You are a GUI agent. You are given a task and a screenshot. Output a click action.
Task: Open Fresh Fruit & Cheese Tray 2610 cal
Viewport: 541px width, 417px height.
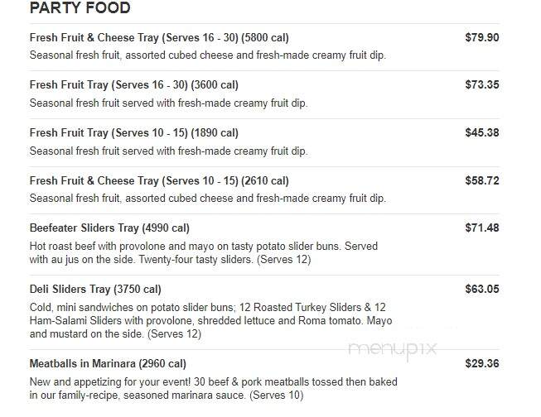[159, 180]
